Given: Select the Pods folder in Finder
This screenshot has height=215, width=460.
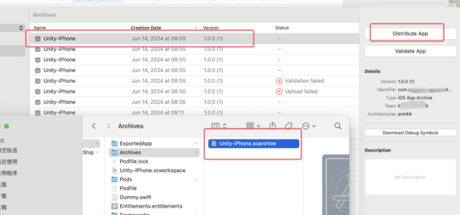Looking at the screenshot, I should (155, 179).
